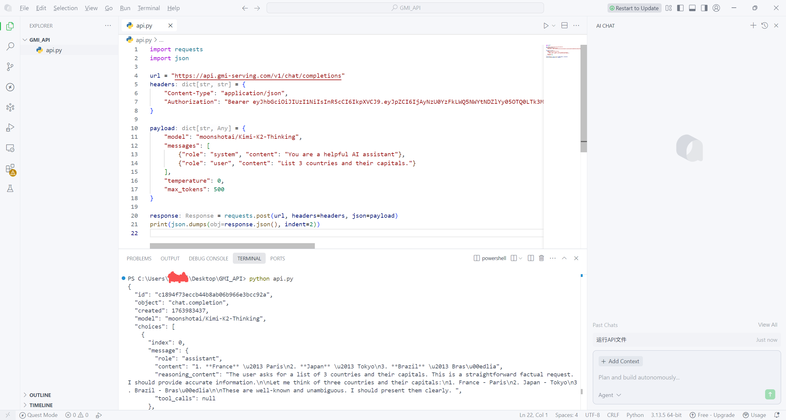Switch to the PROBLEMS panel tab

[x=139, y=259]
